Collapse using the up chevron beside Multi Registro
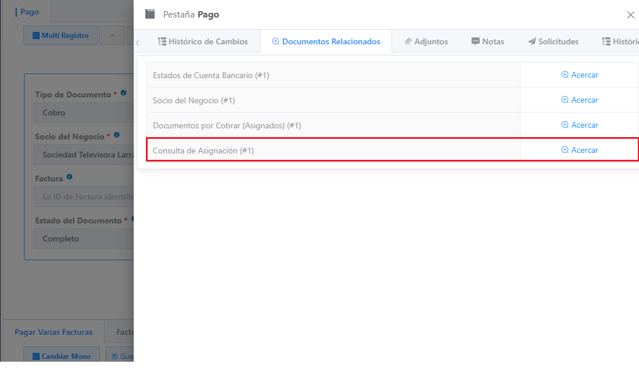Viewport: 639px width, 378px height. 111,36
